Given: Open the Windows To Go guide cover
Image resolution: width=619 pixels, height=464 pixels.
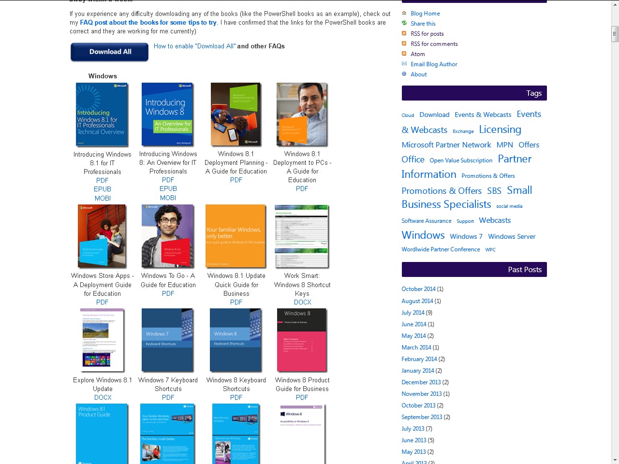Looking at the screenshot, I should tap(168, 236).
